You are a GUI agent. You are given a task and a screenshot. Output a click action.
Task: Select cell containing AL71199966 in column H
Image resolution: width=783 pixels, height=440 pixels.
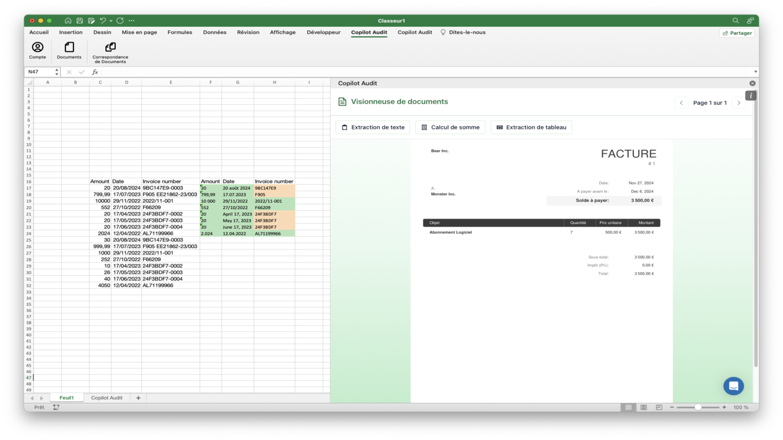pos(275,234)
